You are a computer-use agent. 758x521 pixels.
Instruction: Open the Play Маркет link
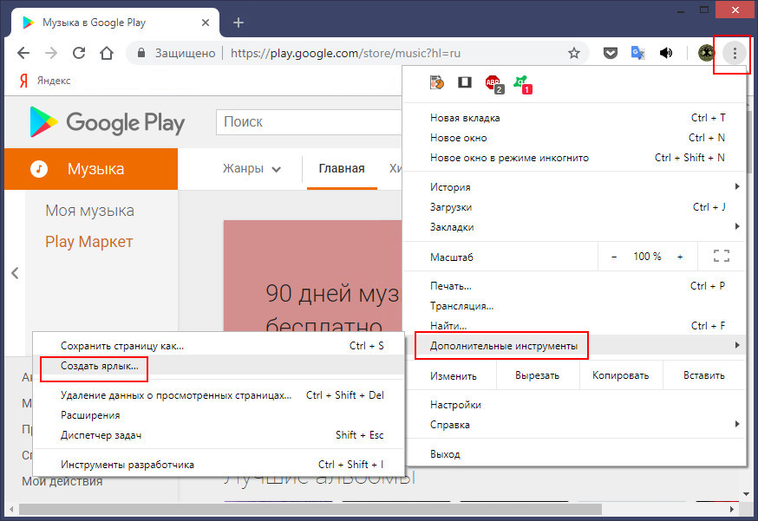(89, 242)
